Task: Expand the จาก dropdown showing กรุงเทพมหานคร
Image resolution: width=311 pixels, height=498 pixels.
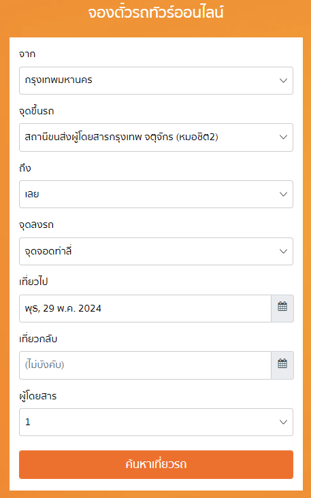Action: pyautogui.click(x=156, y=80)
